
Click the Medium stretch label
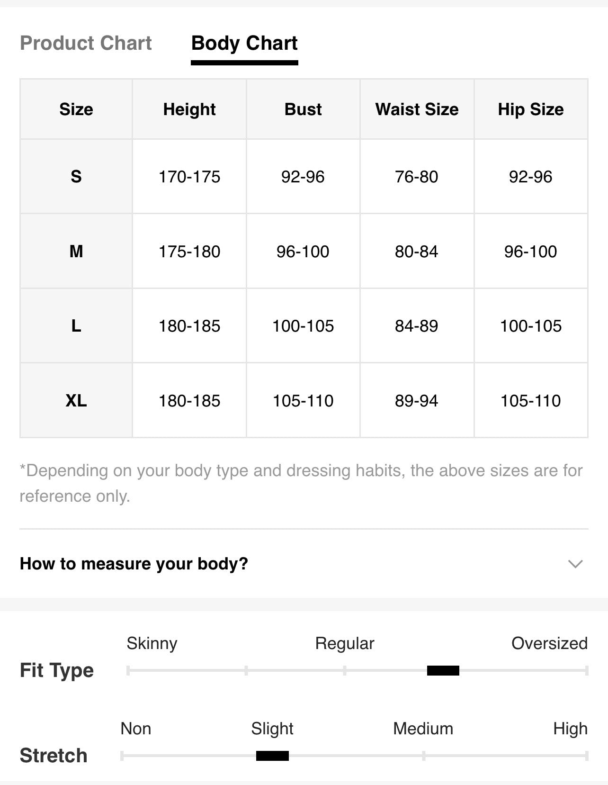423,729
